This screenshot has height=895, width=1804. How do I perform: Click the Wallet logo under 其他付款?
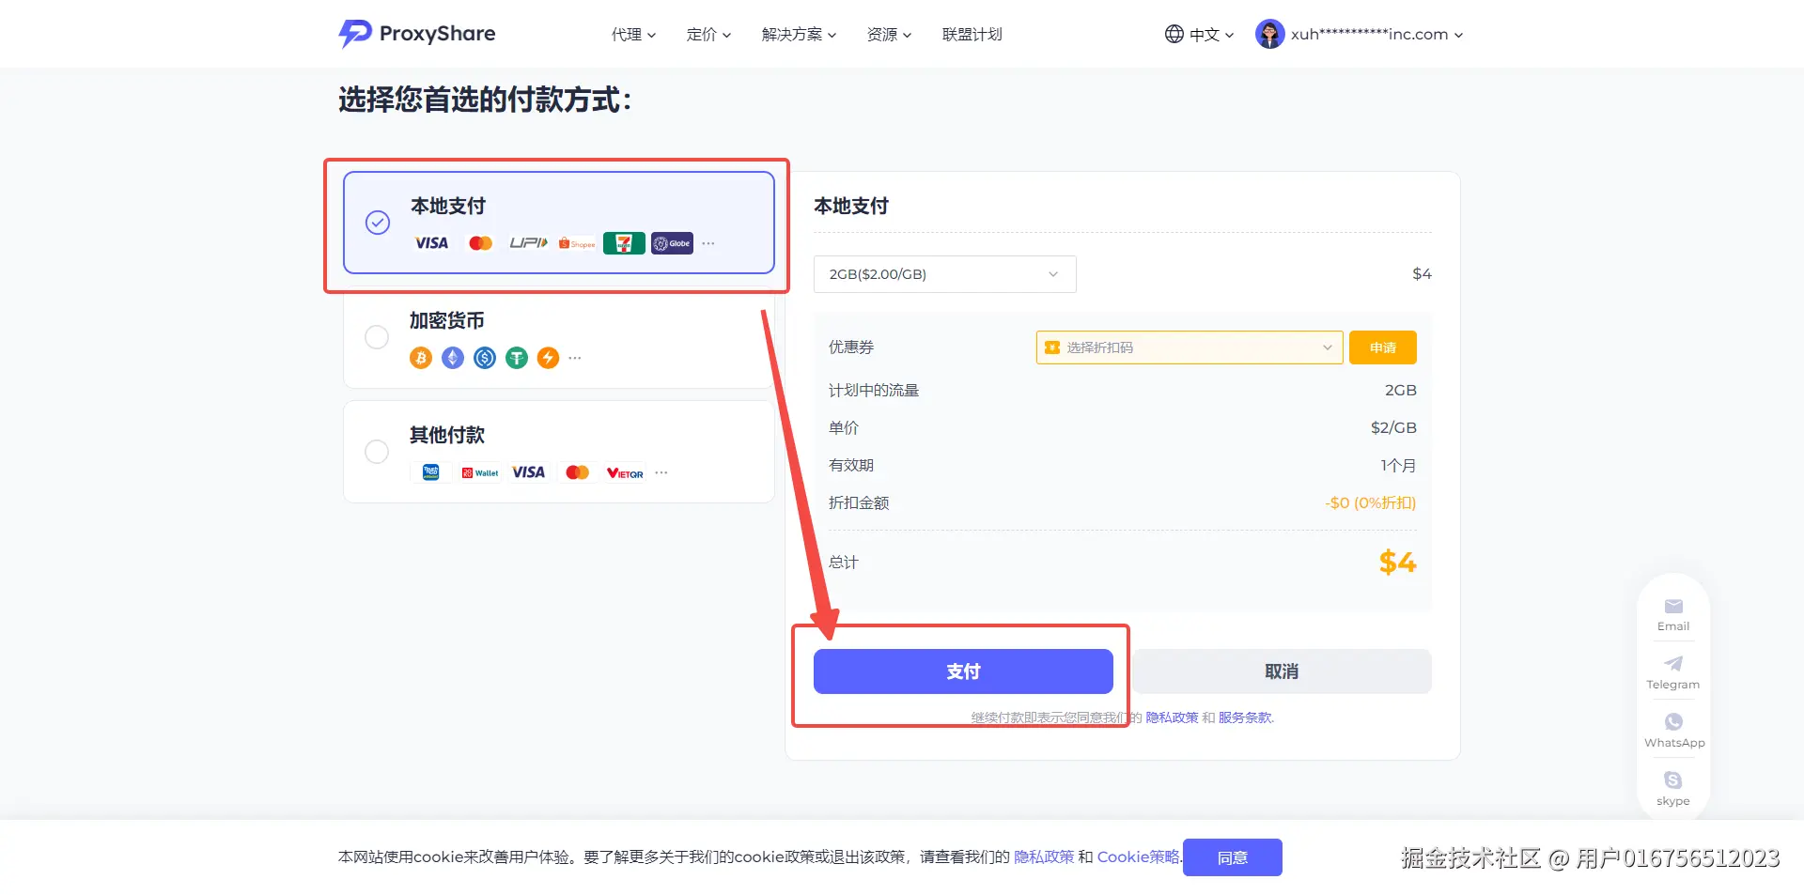click(x=480, y=472)
